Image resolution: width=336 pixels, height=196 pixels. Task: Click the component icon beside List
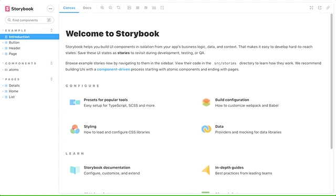click(x=6, y=97)
